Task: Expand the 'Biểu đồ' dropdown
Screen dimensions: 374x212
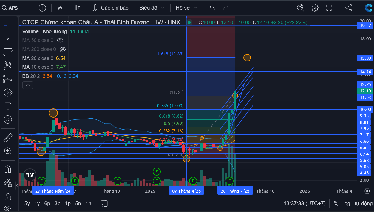Action: (x=152, y=8)
